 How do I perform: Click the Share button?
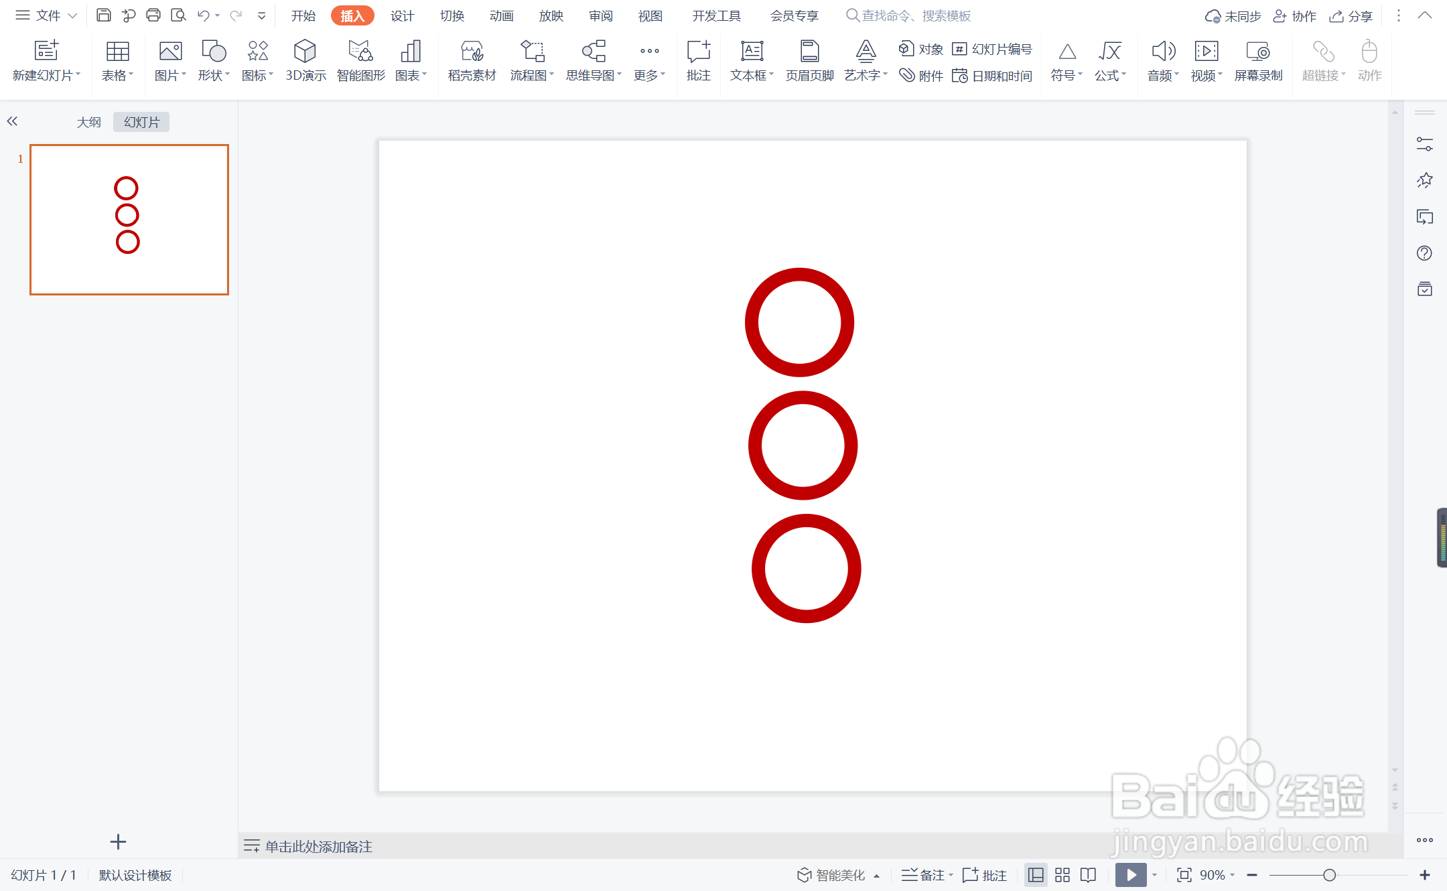click(x=1351, y=15)
